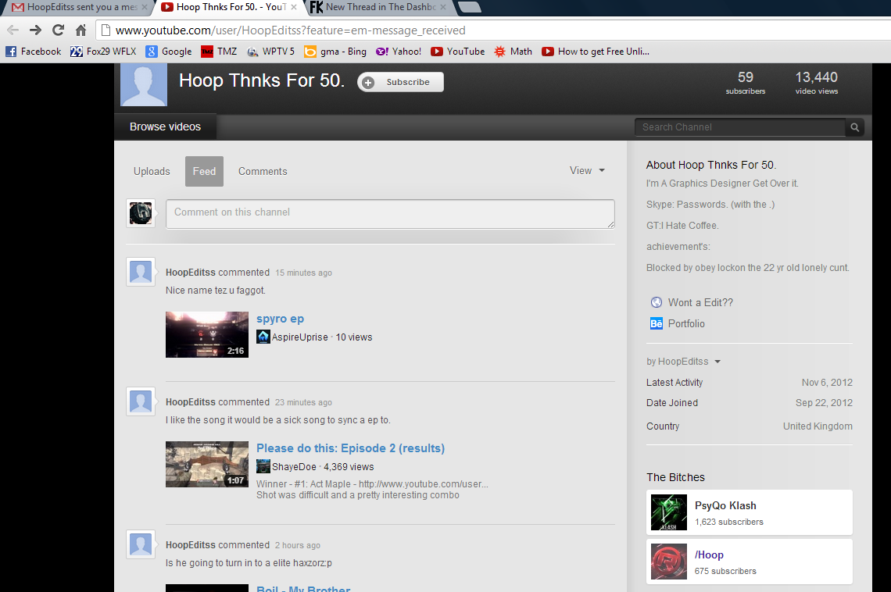Viewport: 891px width, 592px height.
Task: Click the channel search magnifier icon
Action: coord(854,127)
